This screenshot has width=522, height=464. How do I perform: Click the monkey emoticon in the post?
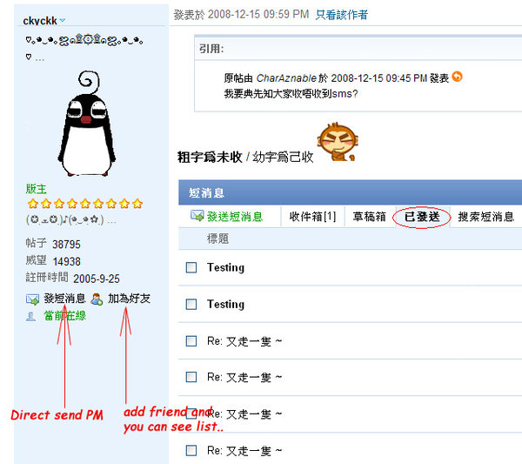pyautogui.click(x=337, y=142)
